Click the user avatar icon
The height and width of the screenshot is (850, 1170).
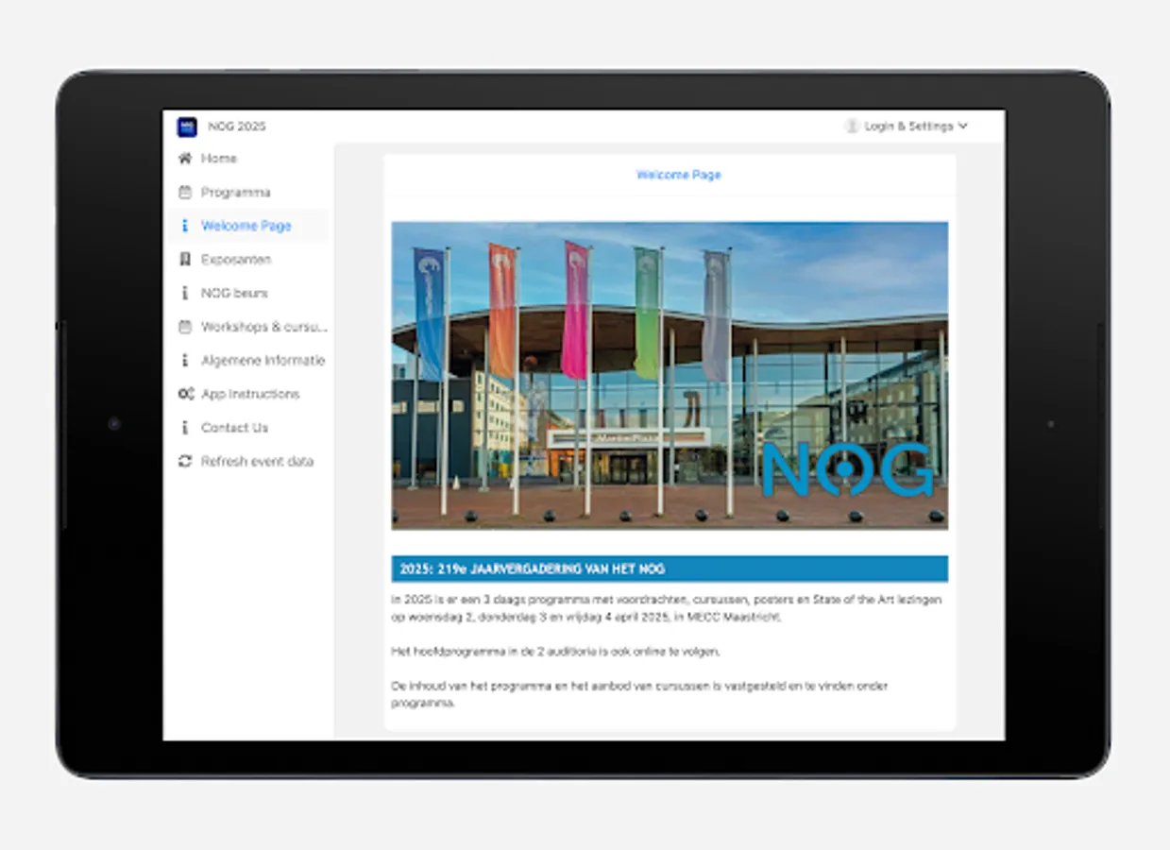tap(852, 126)
